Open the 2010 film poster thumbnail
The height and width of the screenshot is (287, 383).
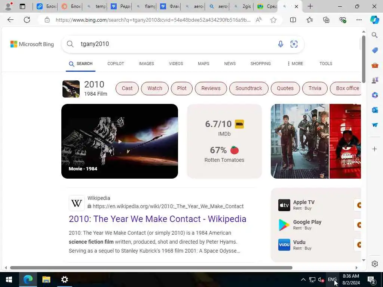click(x=71, y=89)
